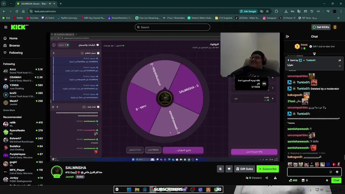The height and width of the screenshot is (194, 345).
Task: Open the translate page icon
Action: [x=299, y=11]
